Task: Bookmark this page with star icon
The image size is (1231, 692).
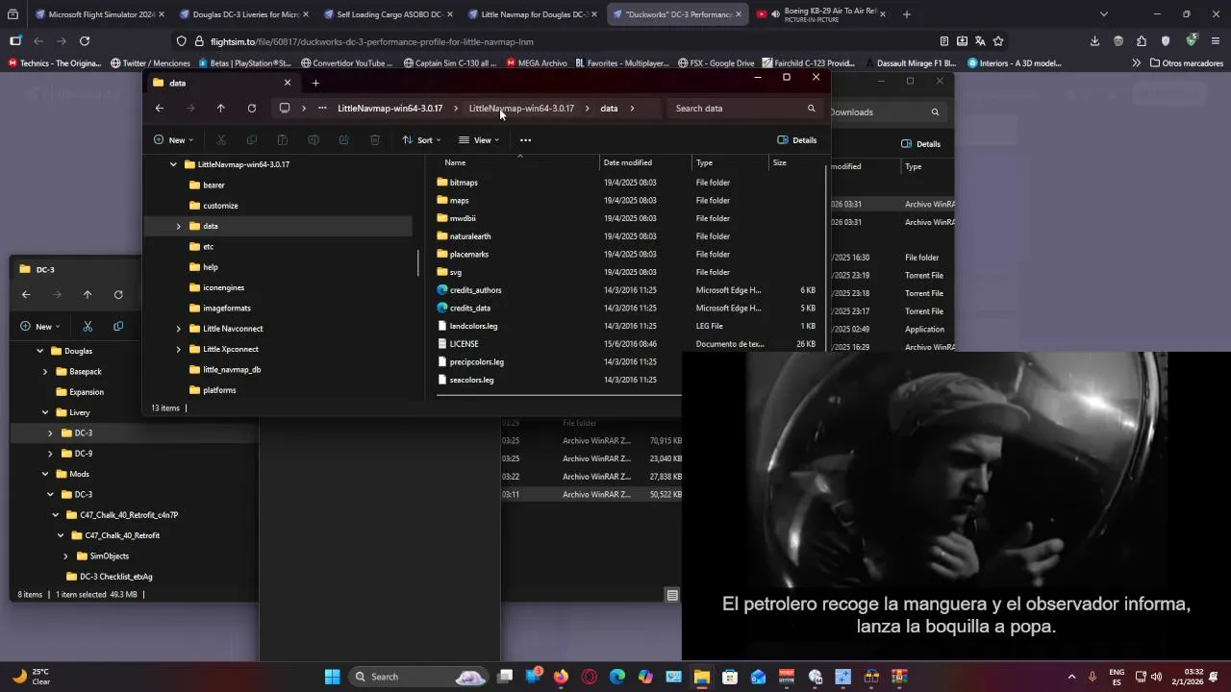Action: [998, 41]
